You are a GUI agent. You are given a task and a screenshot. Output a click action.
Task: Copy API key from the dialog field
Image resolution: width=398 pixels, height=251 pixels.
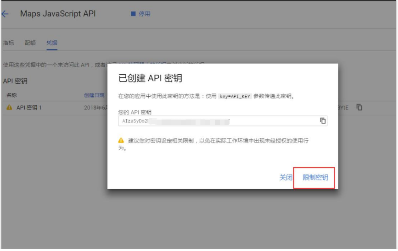[x=323, y=121]
